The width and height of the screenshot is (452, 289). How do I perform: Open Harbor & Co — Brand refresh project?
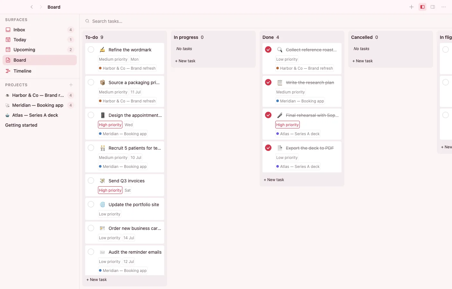(40, 95)
